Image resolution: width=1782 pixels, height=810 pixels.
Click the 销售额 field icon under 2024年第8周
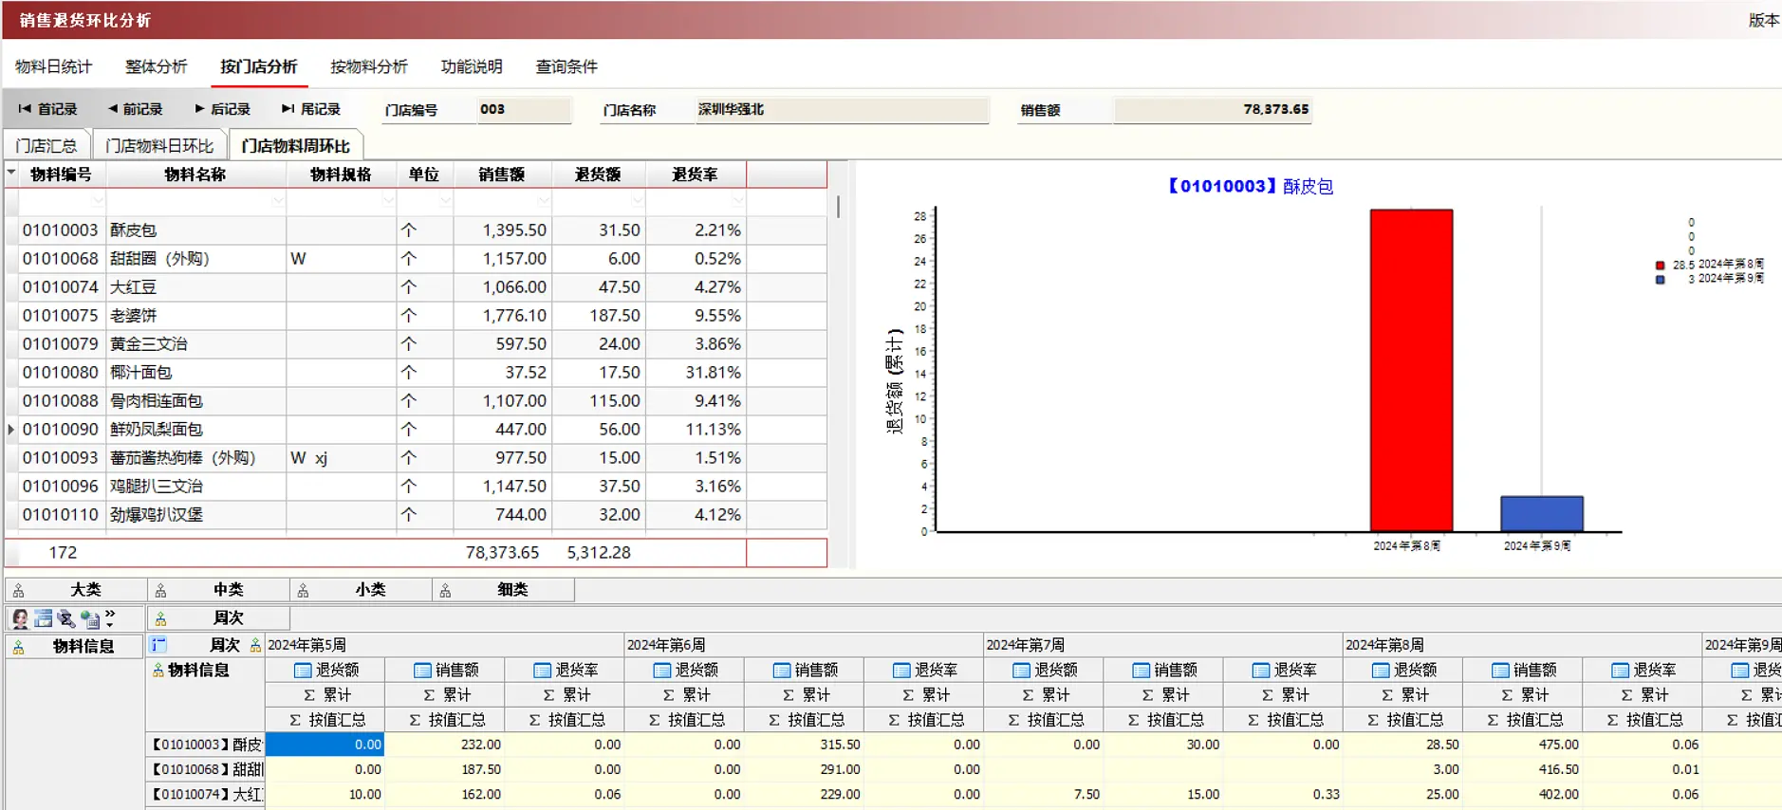coord(1500,671)
